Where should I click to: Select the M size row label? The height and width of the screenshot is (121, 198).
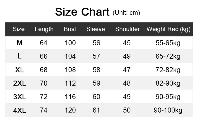click(20, 43)
